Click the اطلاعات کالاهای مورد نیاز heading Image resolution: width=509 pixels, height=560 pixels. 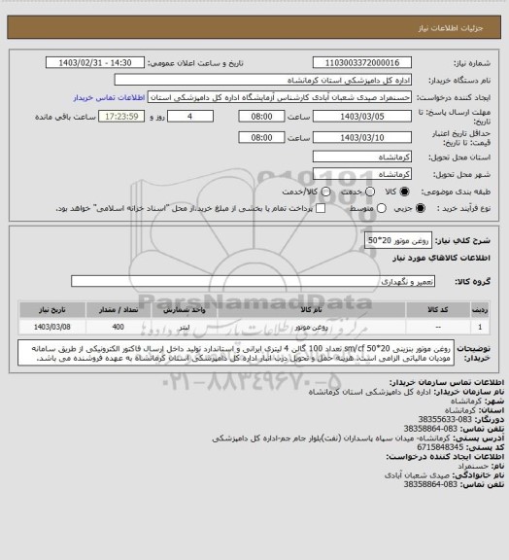[441, 258]
